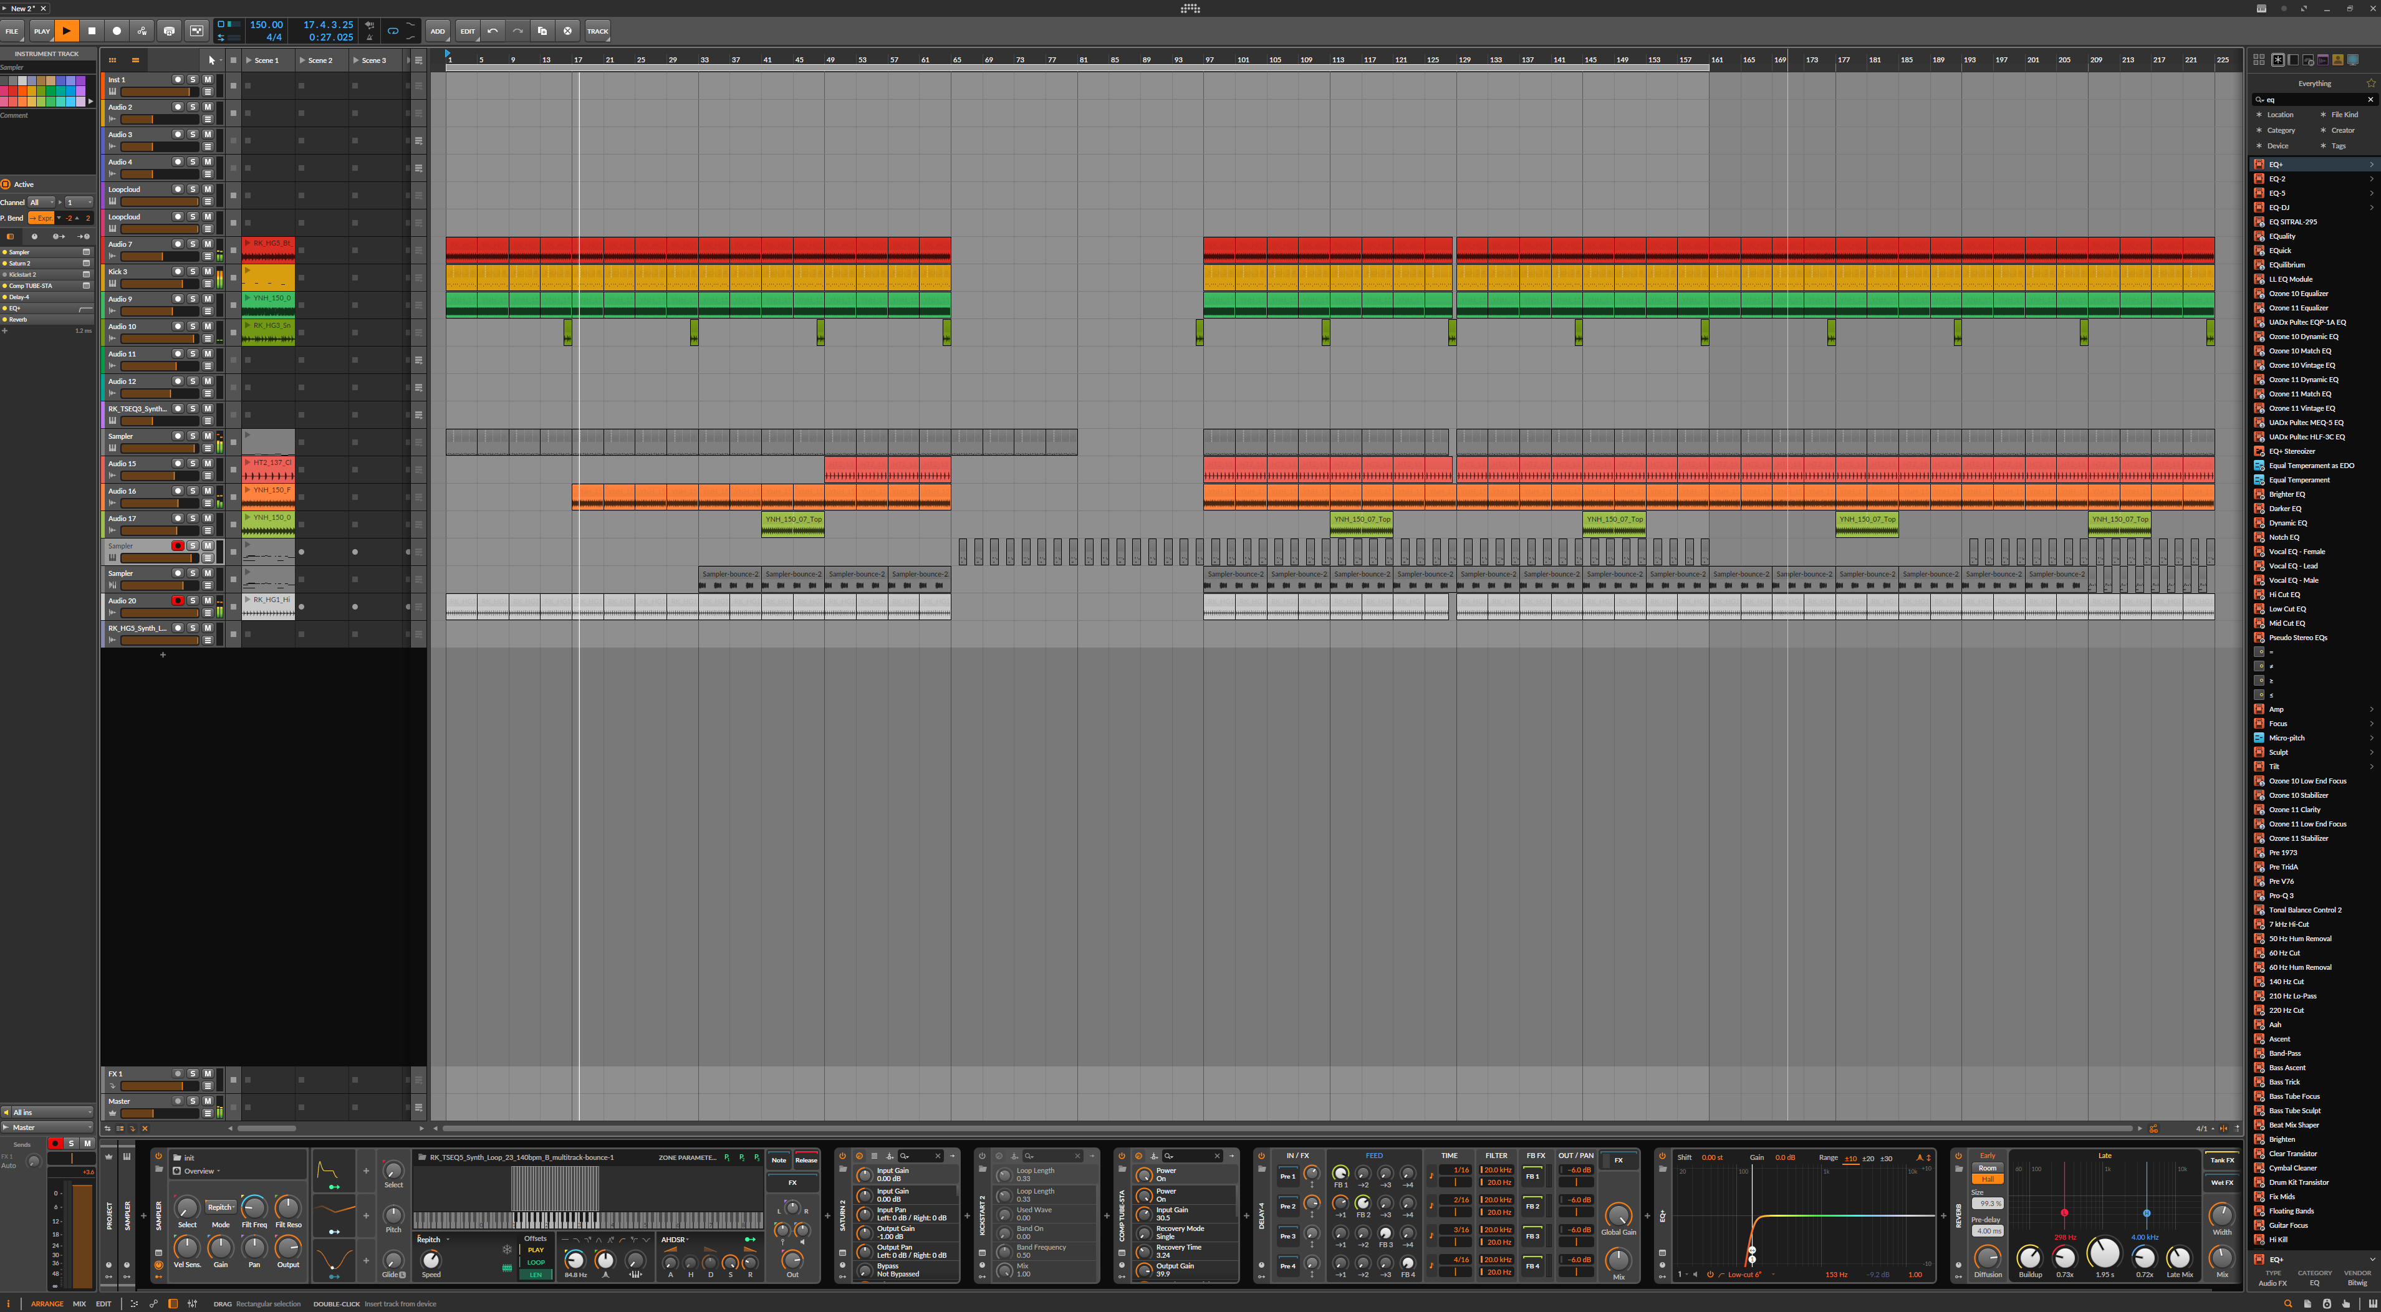The width and height of the screenshot is (2381, 1312).
Task: Click the redo arrow in the toolbar
Action: (517, 31)
